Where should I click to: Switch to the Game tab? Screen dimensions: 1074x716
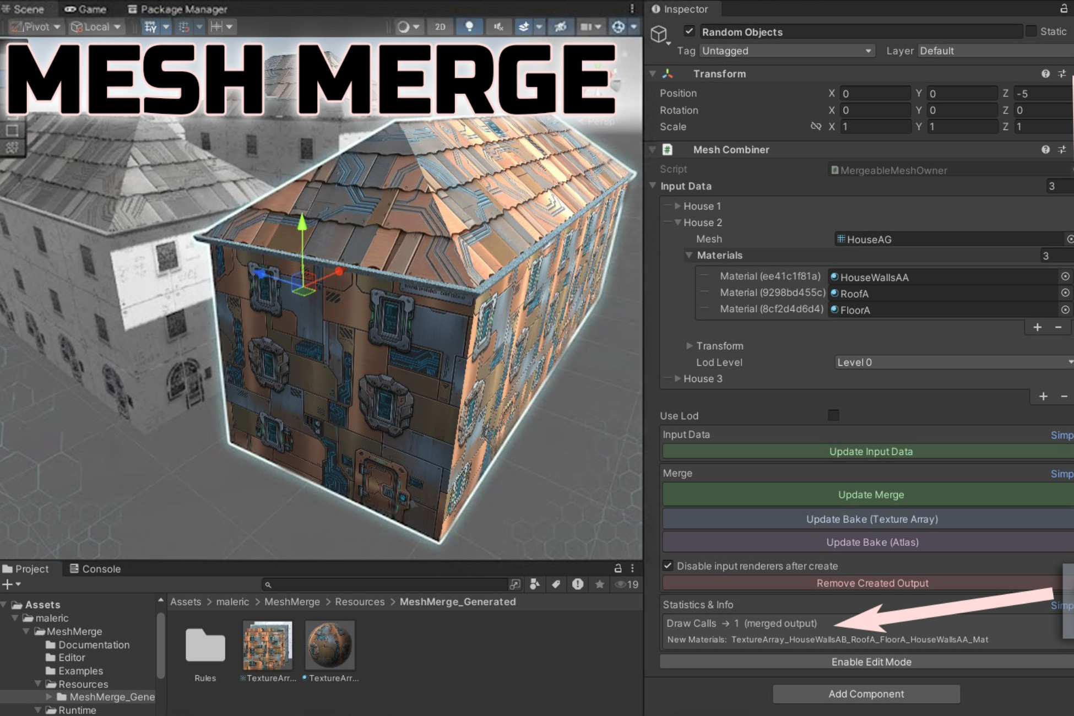(x=85, y=9)
